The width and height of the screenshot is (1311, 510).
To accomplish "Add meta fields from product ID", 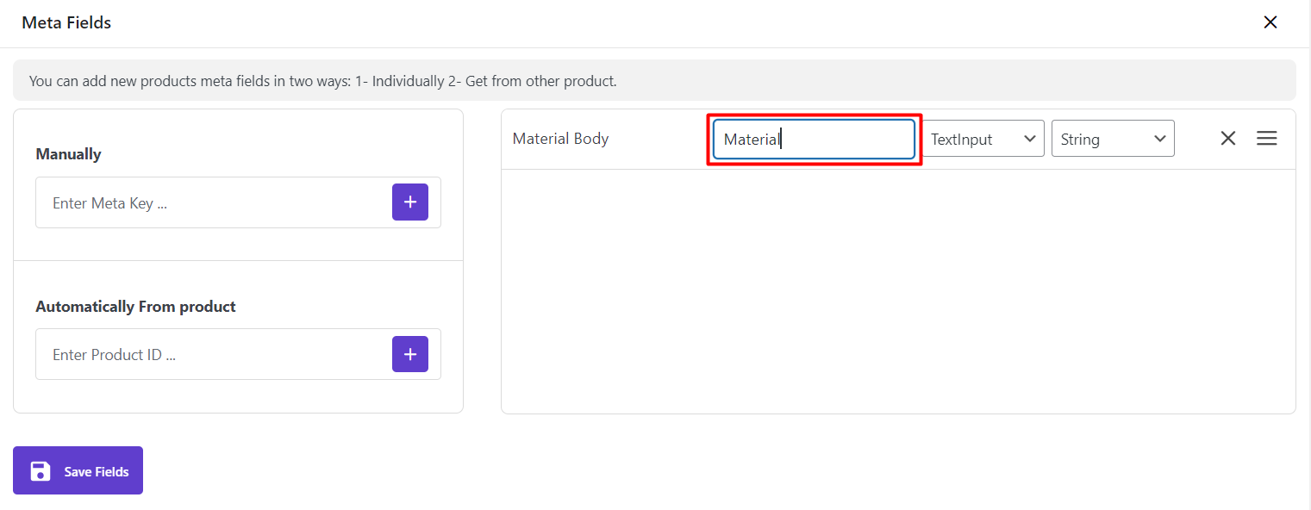I will tap(410, 354).
